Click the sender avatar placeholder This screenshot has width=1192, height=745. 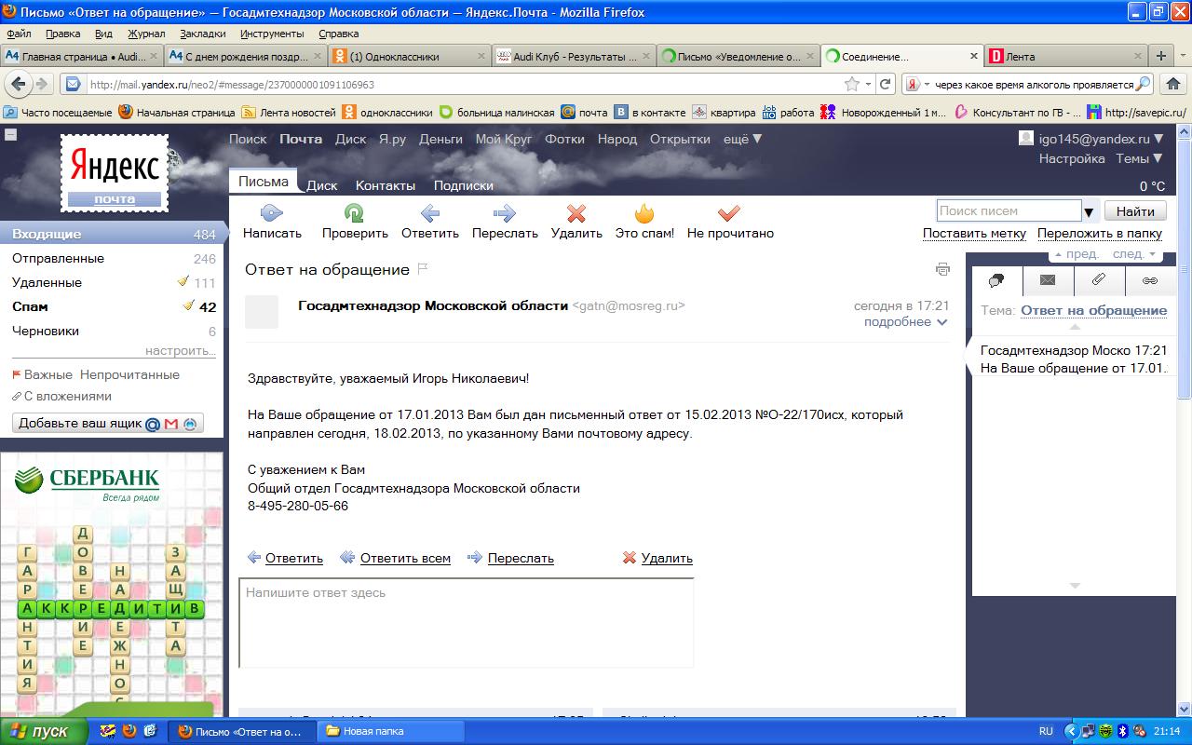262,312
